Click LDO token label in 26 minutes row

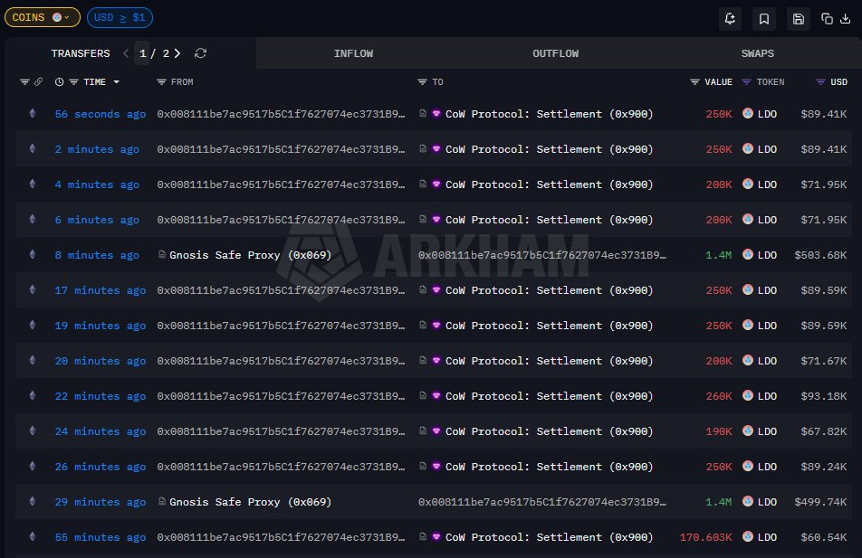pyautogui.click(x=767, y=467)
